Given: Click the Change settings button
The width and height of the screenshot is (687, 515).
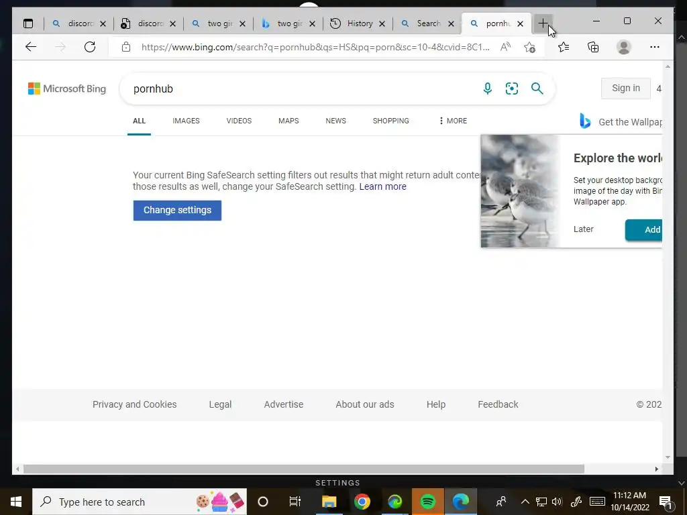Looking at the screenshot, I should pos(177,210).
